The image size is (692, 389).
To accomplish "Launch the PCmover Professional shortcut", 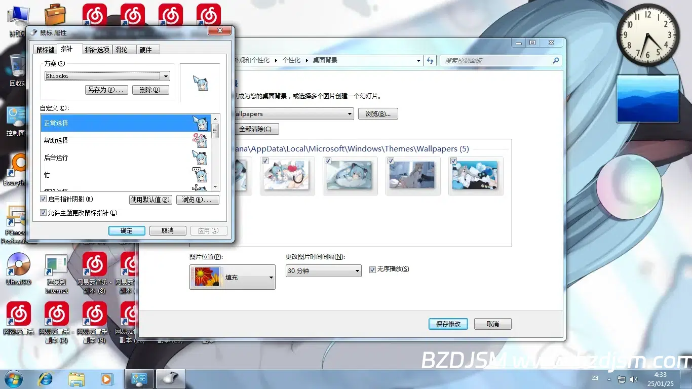I will [x=15, y=223].
